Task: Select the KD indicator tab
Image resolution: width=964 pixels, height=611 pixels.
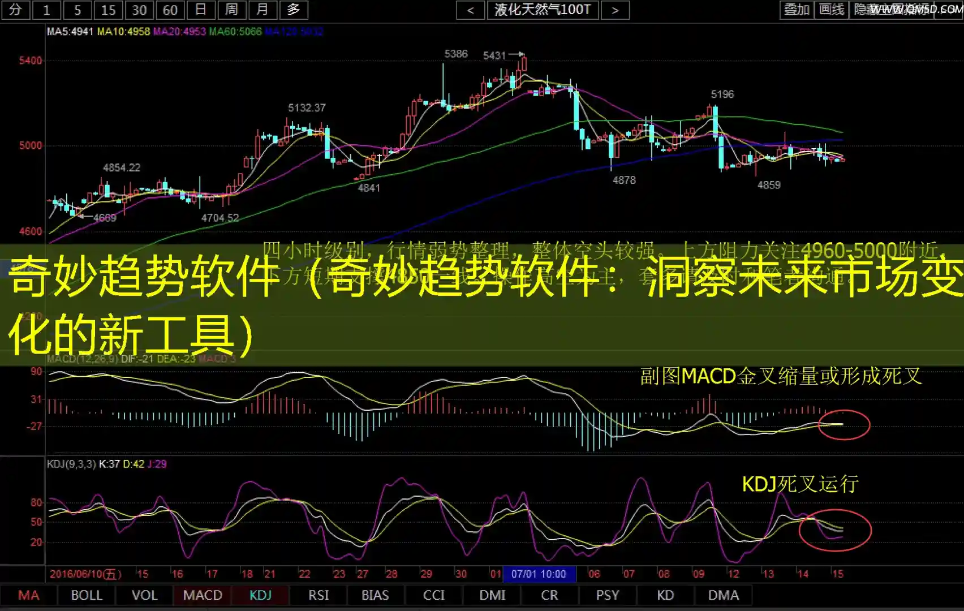Action: tap(665, 595)
